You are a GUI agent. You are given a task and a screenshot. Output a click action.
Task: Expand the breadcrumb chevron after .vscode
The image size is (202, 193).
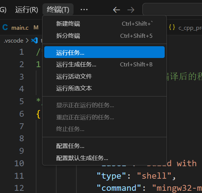point(27,41)
